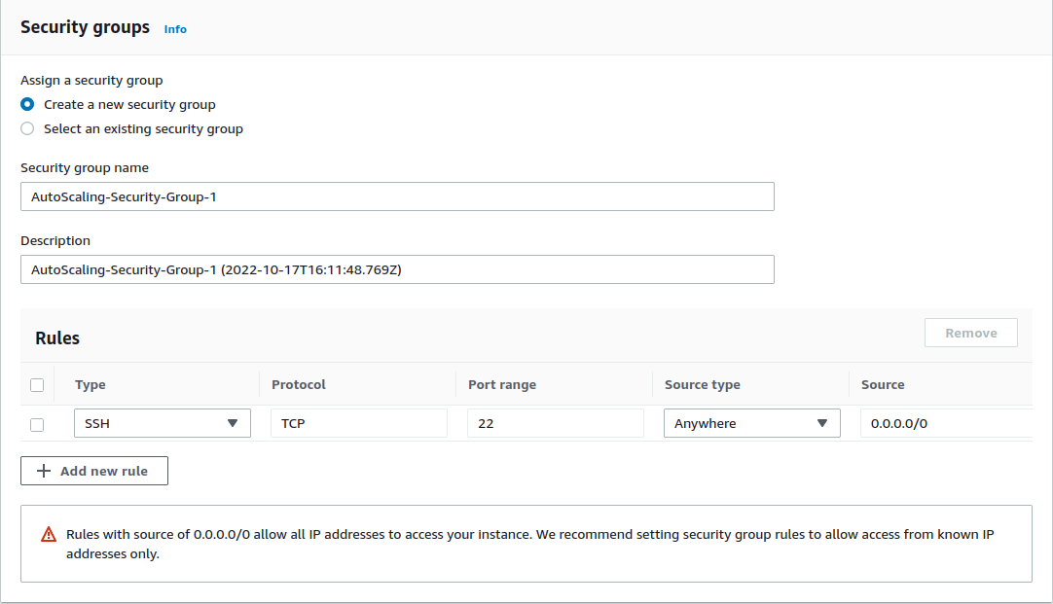Open the Type dropdown showing SSH
The image size is (1053, 604).
point(163,423)
